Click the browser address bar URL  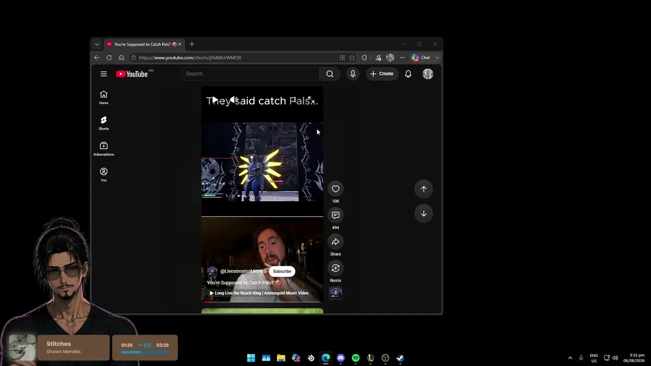(190, 57)
